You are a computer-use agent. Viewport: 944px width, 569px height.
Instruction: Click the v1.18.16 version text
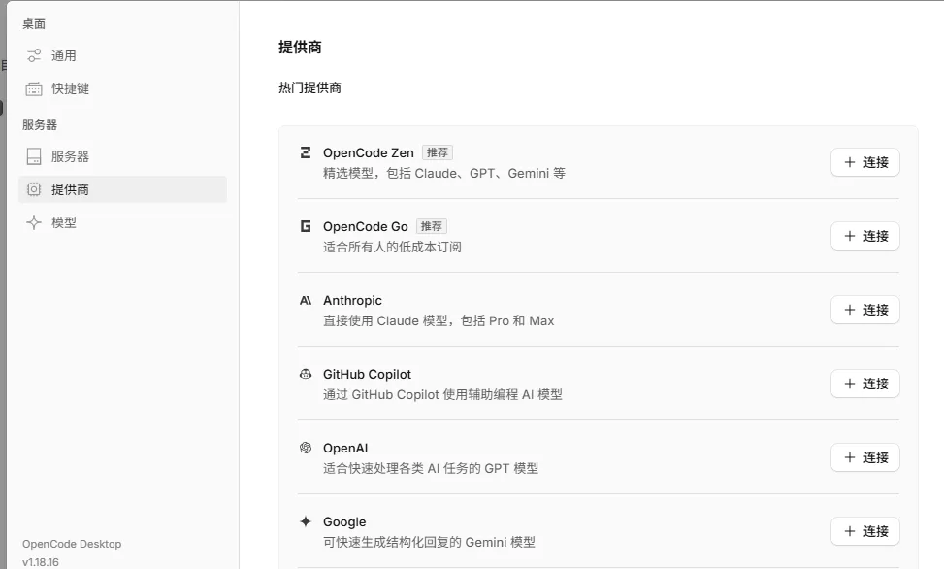click(41, 562)
